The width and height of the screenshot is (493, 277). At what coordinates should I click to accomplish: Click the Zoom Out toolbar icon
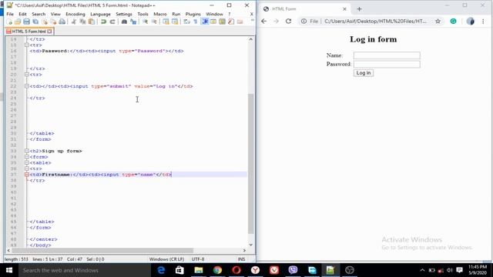coord(154,22)
